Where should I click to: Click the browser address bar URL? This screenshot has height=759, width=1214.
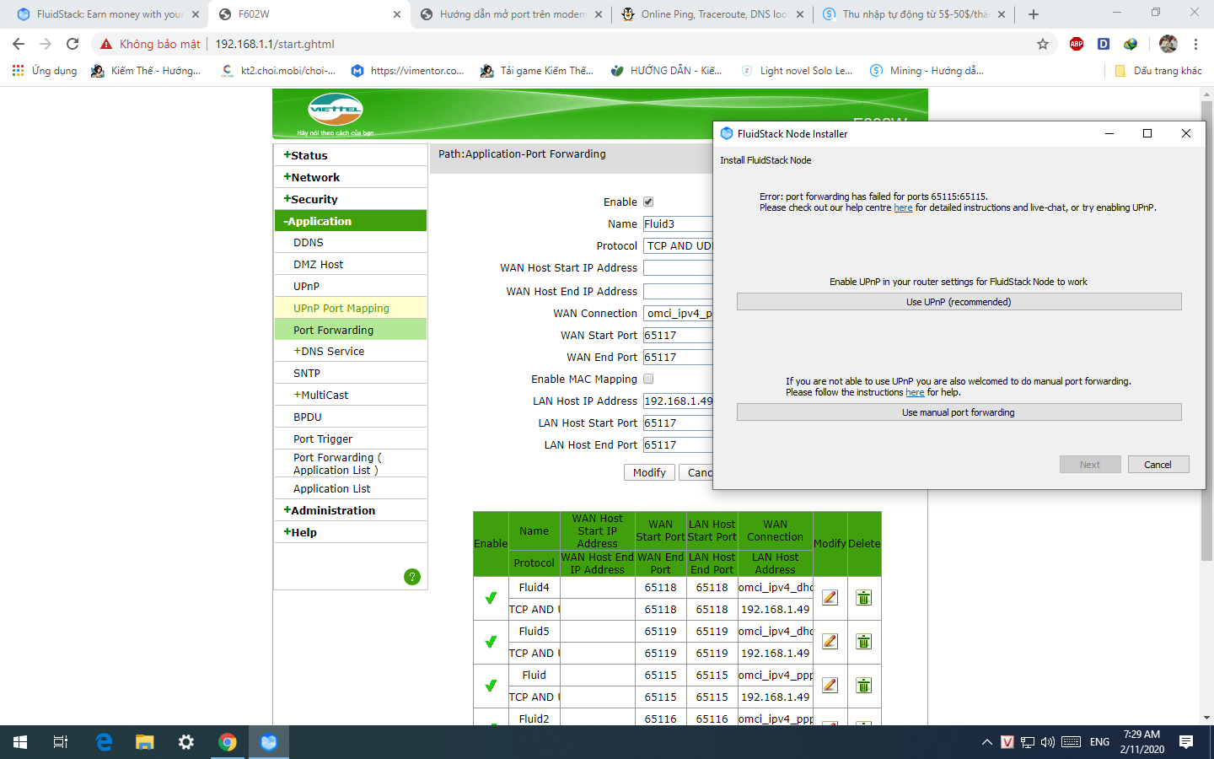275,44
